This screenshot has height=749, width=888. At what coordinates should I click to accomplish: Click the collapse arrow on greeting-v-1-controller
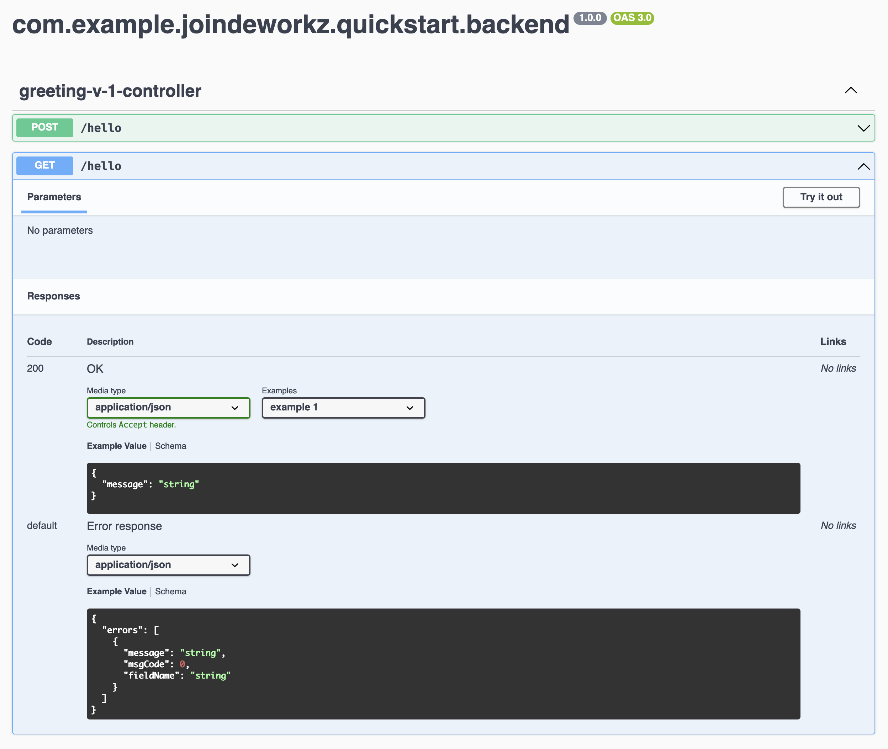851,90
